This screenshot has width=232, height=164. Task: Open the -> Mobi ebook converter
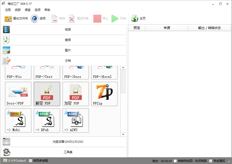[18, 120]
